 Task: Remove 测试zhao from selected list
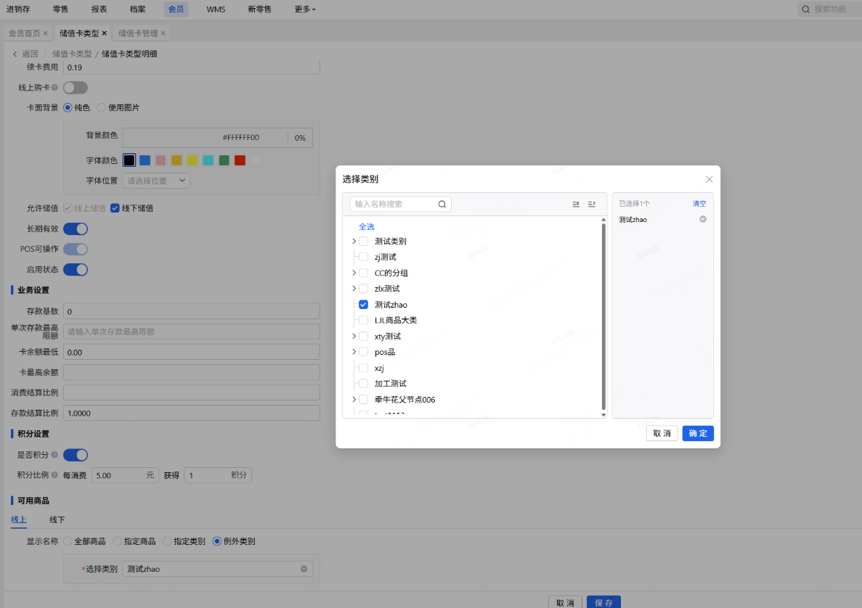pyautogui.click(x=702, y=219)
